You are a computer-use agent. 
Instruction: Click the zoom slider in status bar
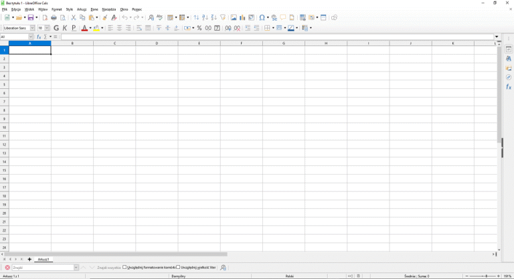pos(483,276)
